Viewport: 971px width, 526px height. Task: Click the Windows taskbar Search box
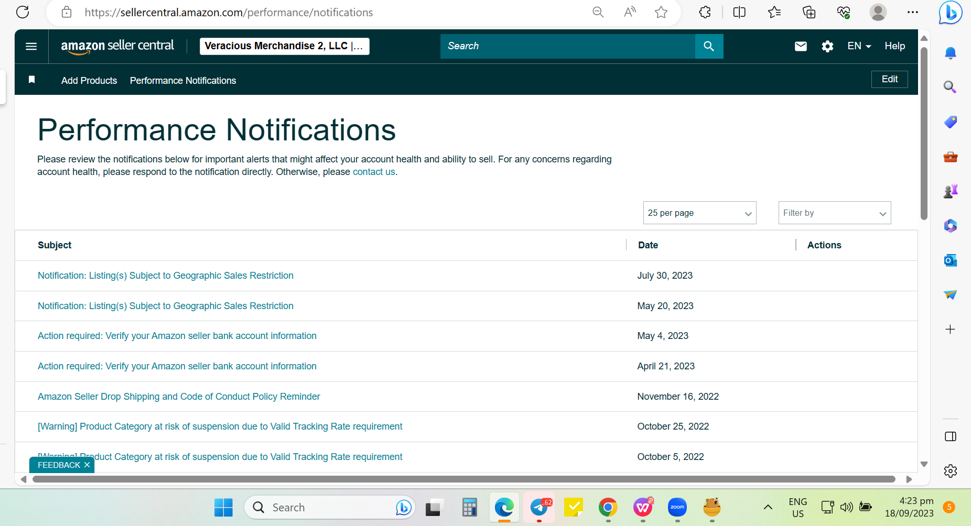tap(330, 507)
